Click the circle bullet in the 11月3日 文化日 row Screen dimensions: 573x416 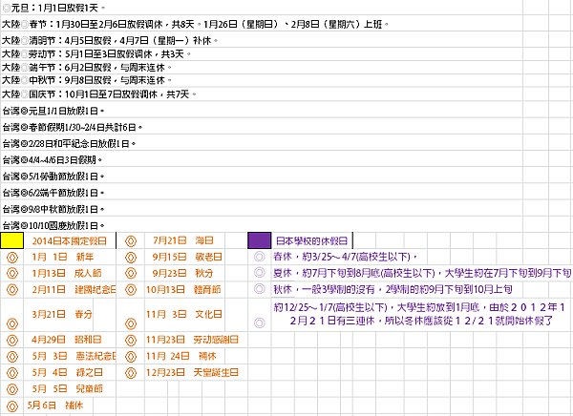pyautogui.click(x=131, y=323)
